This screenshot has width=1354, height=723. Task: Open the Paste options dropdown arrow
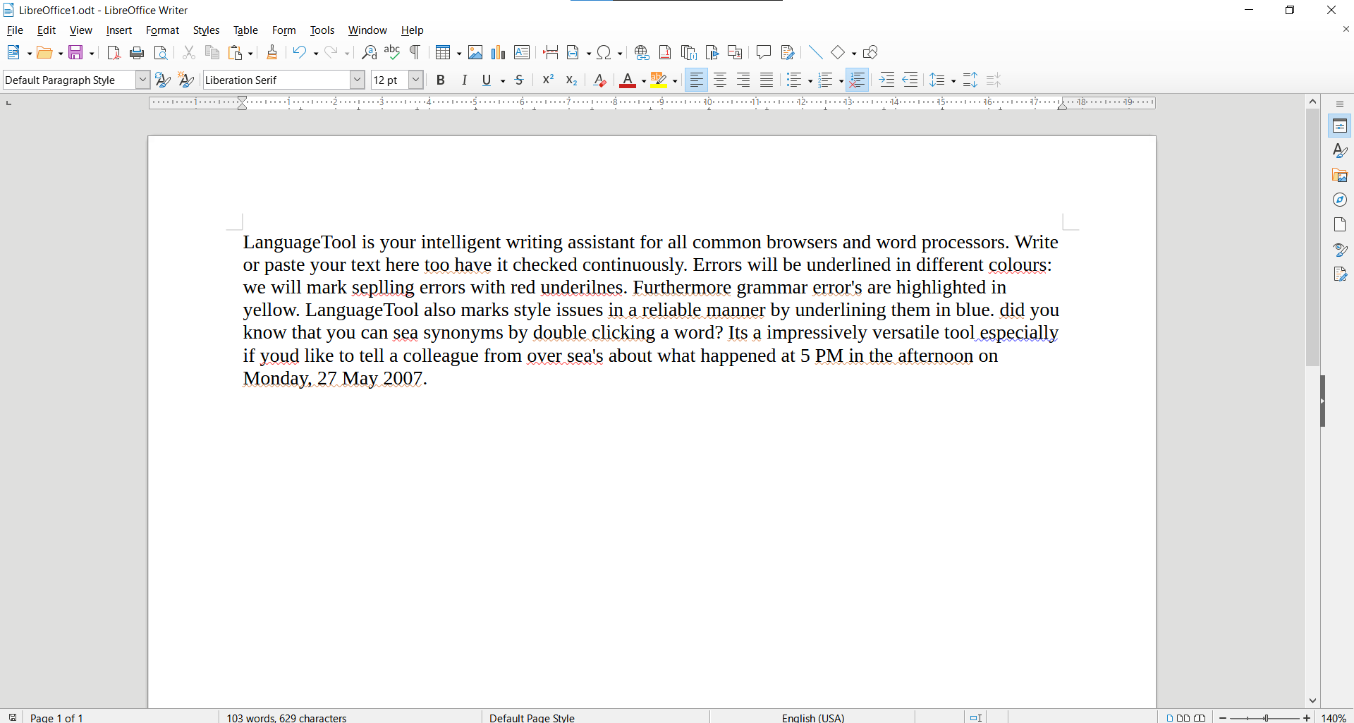coord(250,54)
